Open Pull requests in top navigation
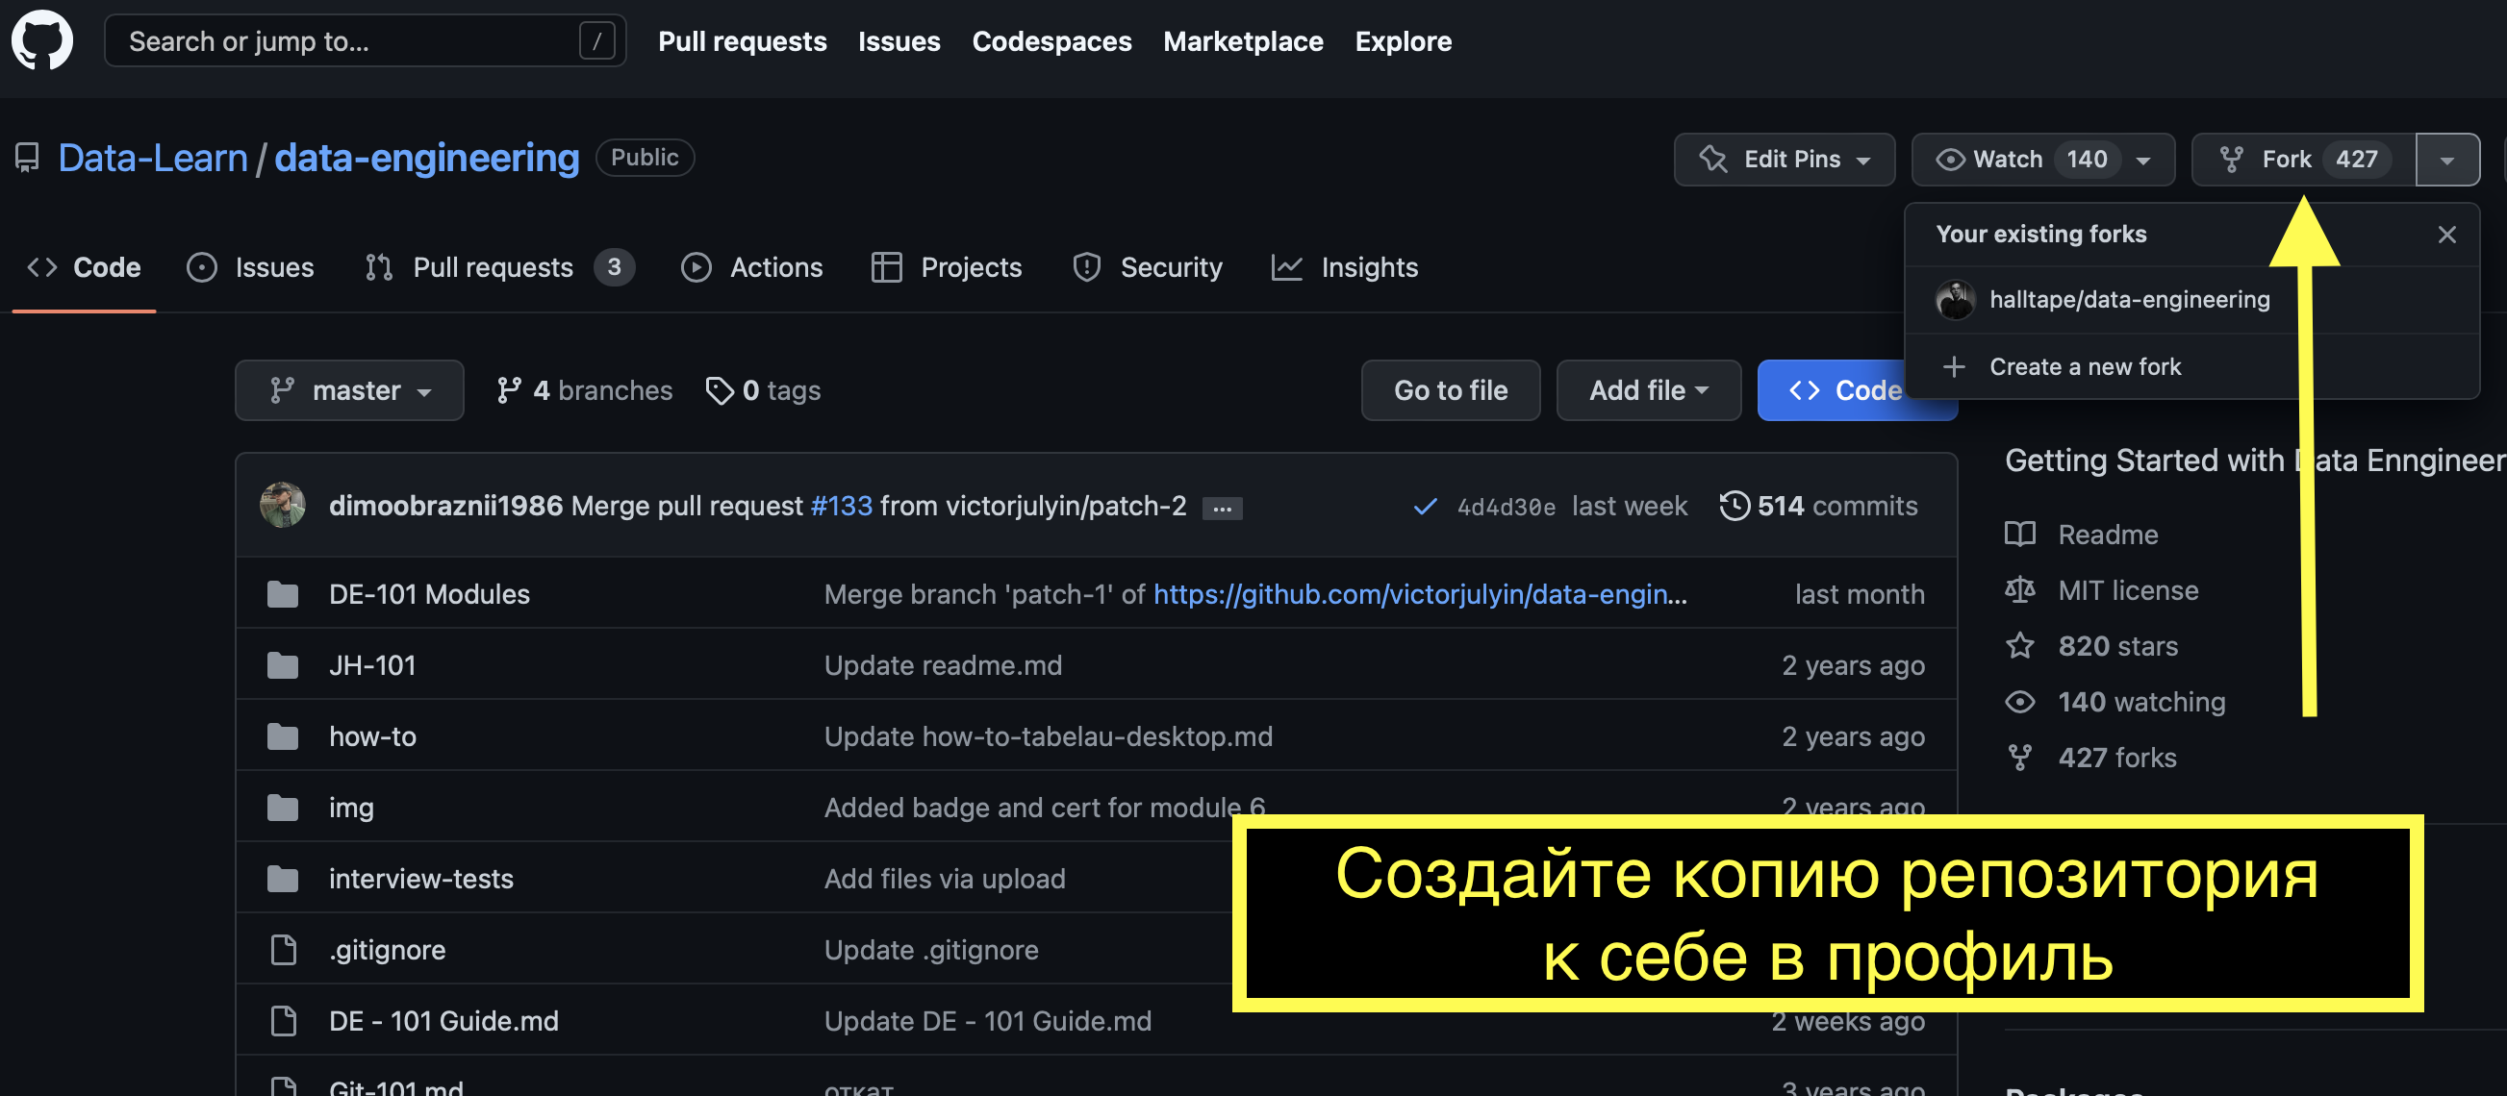Image resolution: width=2507 pixels, height=1096 pixels. (742, 40)
